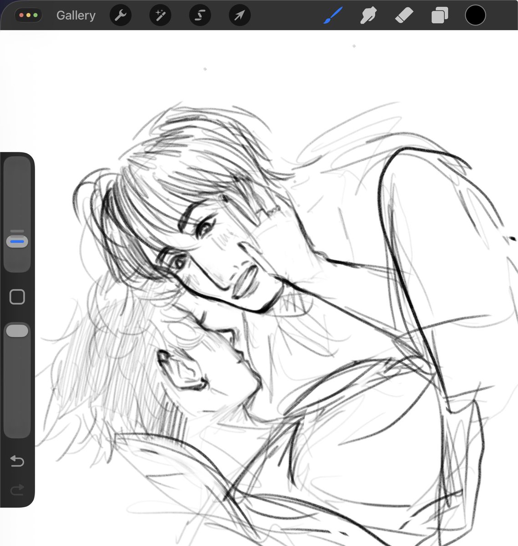Redo the last undone action
Viewport: 518px width, 546px height.
[17, 490]
